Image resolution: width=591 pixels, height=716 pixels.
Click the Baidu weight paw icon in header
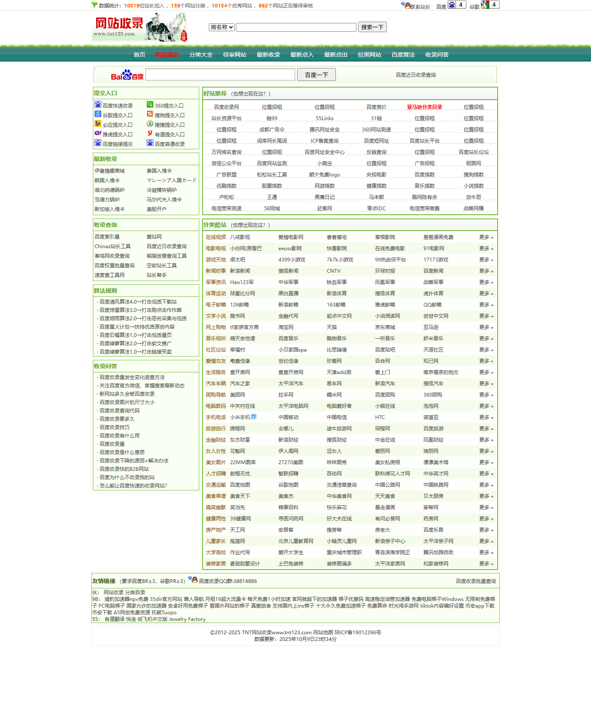click(x=452, y=5)
